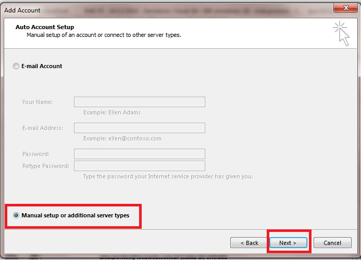
Task: Select Manual setup or additional server types
Action: [16, 215]
